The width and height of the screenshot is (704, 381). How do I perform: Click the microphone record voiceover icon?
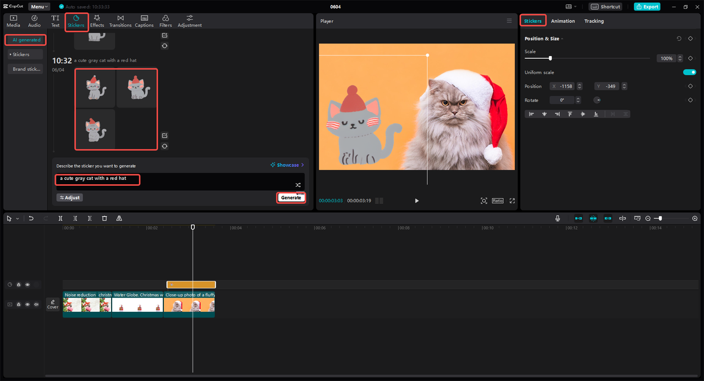(x=558, y=218)
